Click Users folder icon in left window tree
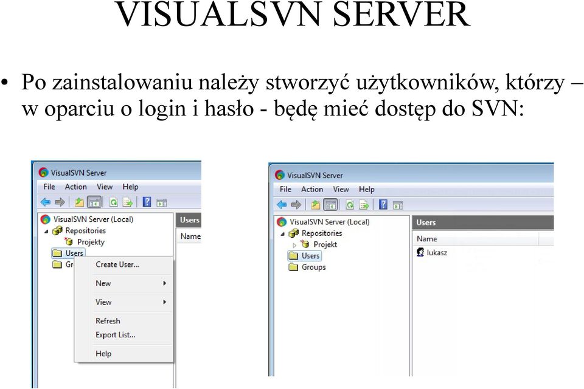This screenshot has width=584, height=389. (x=57, y=253)
